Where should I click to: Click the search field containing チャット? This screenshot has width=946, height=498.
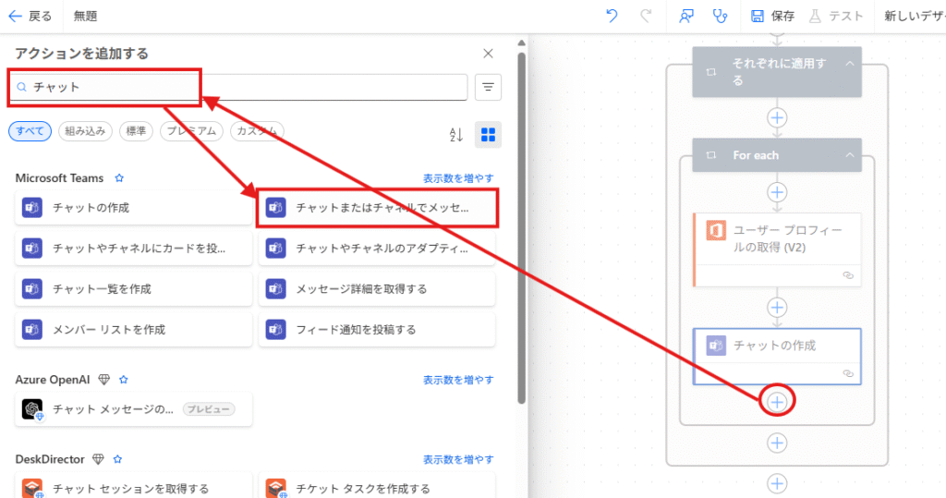(x=238, y=87)
